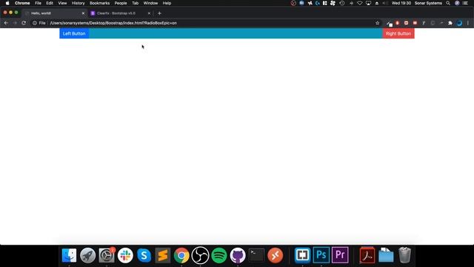Open Spotify from the Dock
Screen dimensions: 474x267
[219, 255]
